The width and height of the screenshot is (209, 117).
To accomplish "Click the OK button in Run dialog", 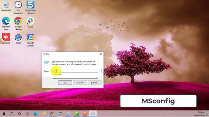I will pyautogui.click(x=65, y=83).
